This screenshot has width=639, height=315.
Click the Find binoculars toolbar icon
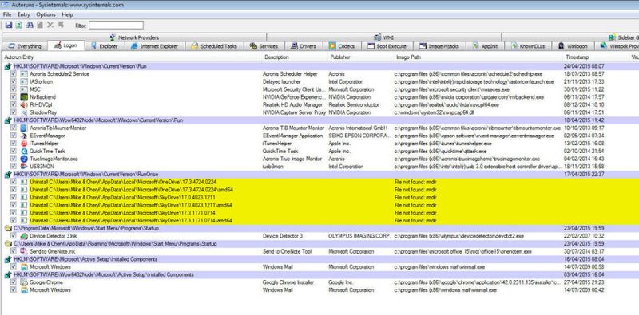tap(30, 26)
